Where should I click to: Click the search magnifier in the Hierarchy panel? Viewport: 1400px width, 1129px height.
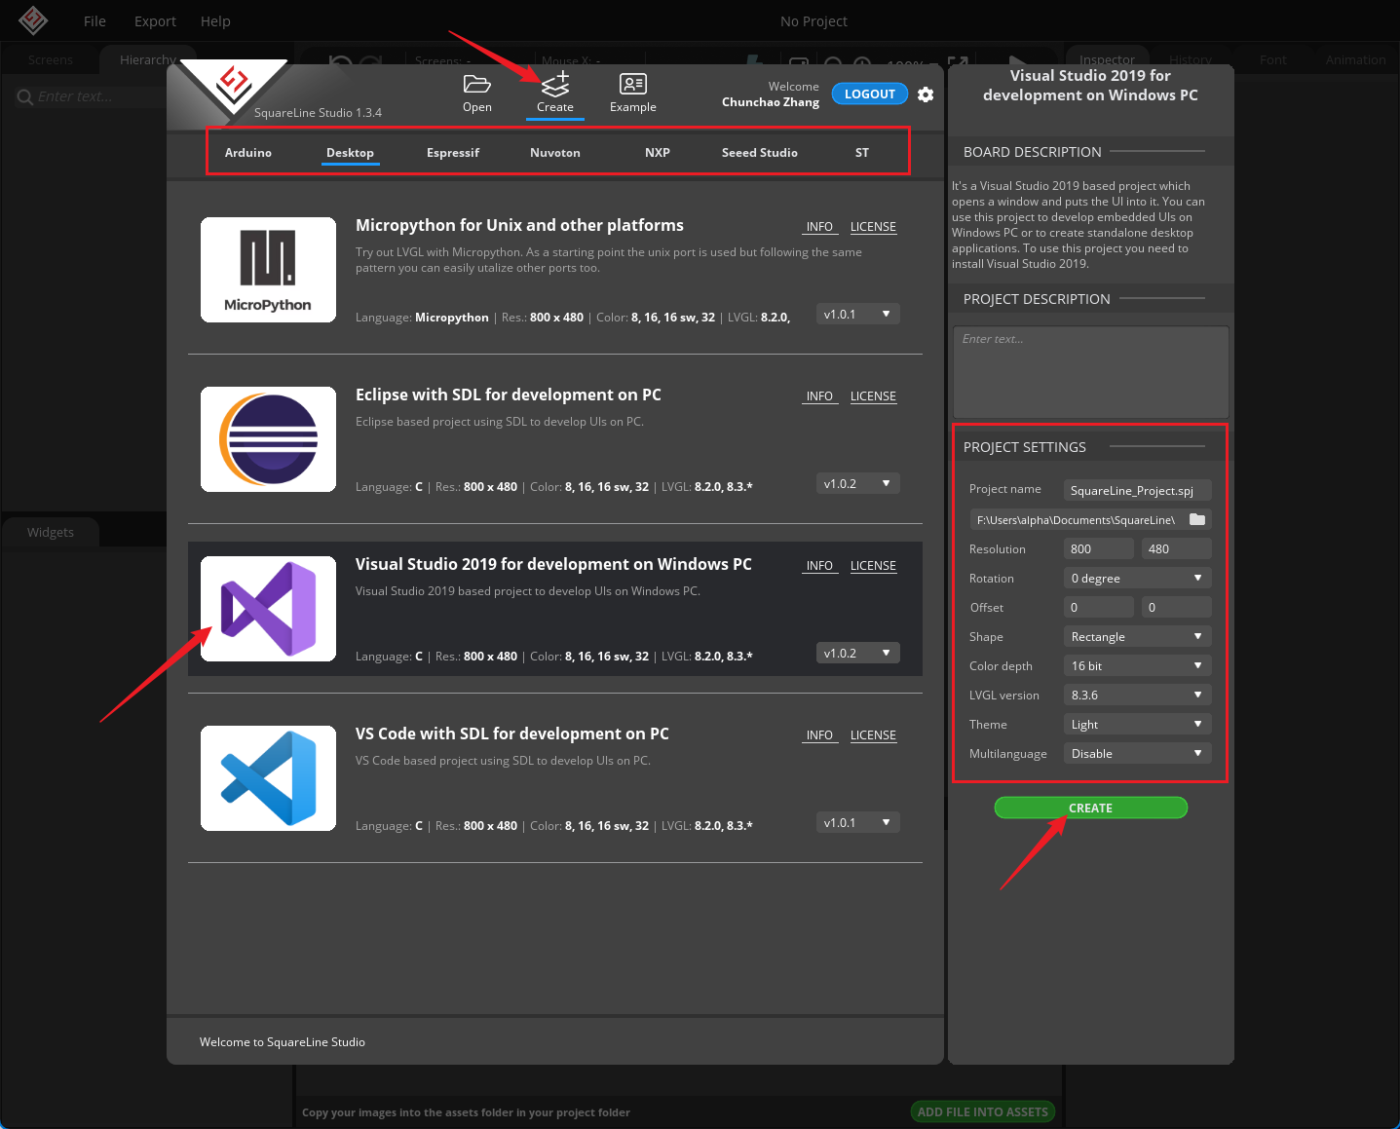point(23,95)
